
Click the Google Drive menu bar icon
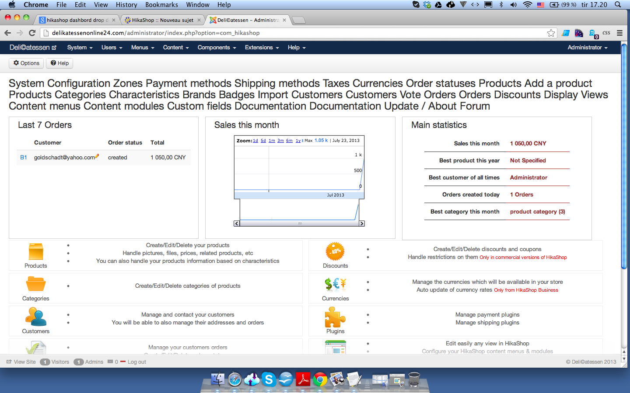point(438,5)
